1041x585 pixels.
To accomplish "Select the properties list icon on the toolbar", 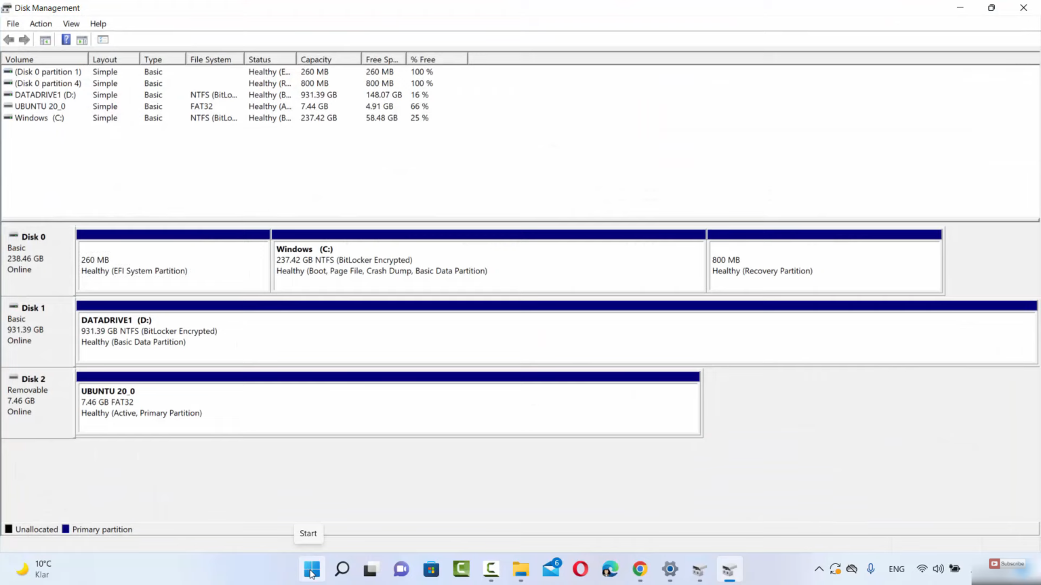I will [x=102, y=39].
